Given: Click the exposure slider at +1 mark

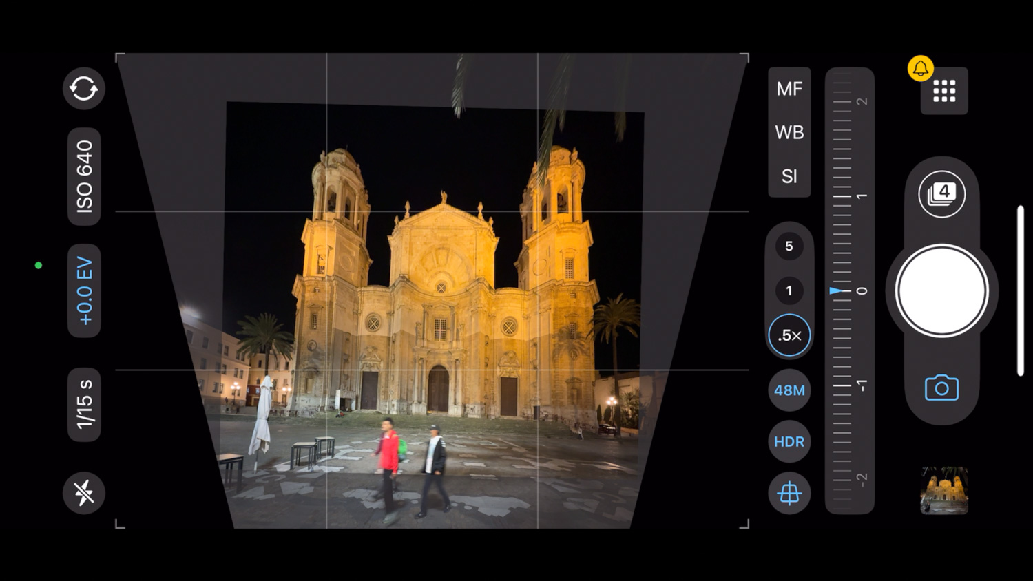Looking at the screenshot, I should (x=842, y=196).
